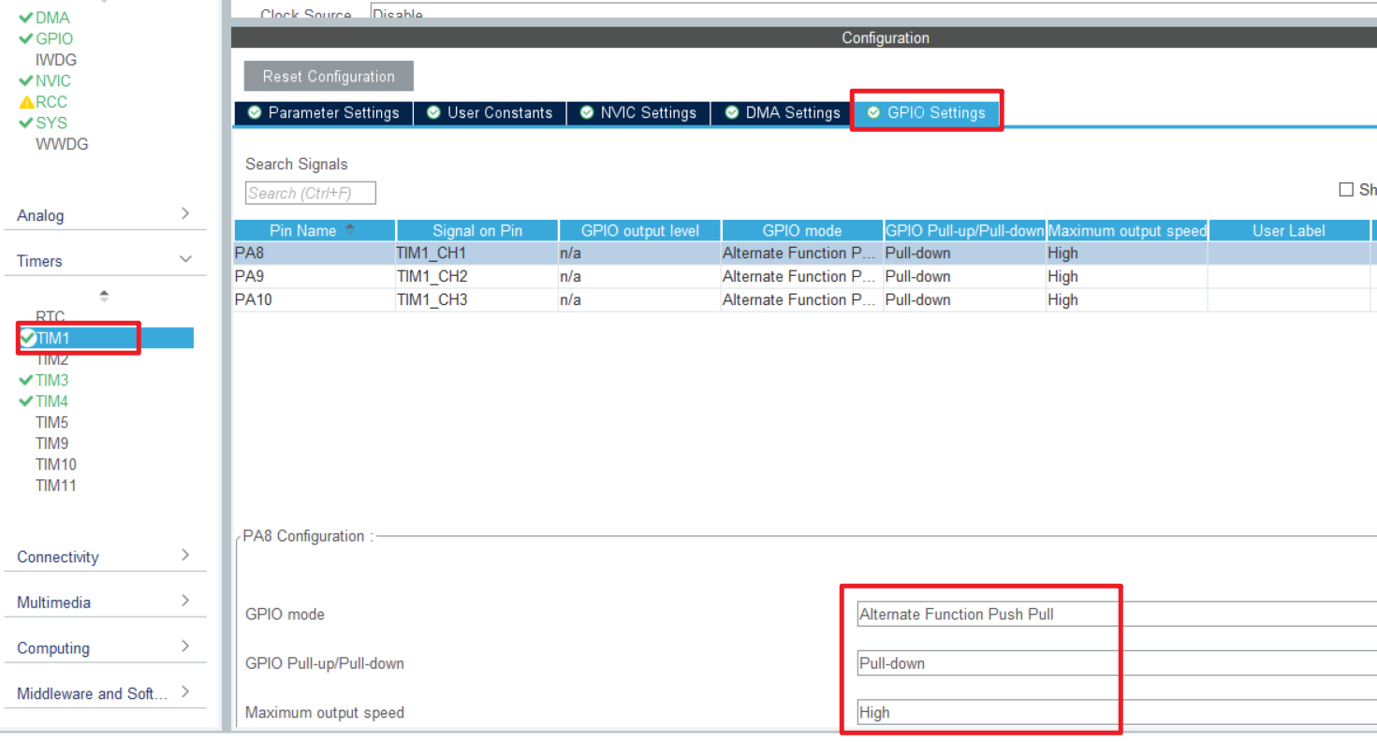Select the TIM9 timer

tap(51, 444)
